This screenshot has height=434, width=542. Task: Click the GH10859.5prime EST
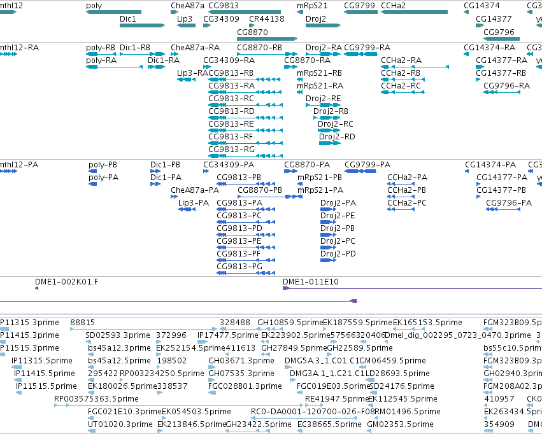coord(269,329)
